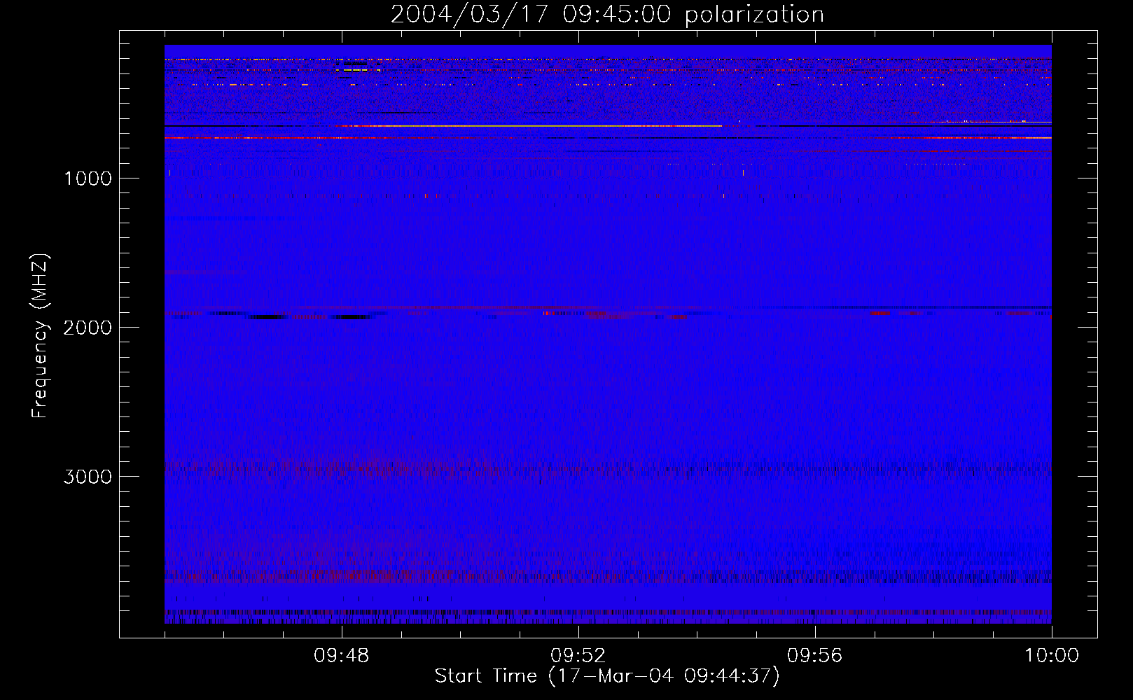Select the 'Start Time (17-Mar-04 09:44:37)' label
The image size is (1133, 700).
pos(607,676)
